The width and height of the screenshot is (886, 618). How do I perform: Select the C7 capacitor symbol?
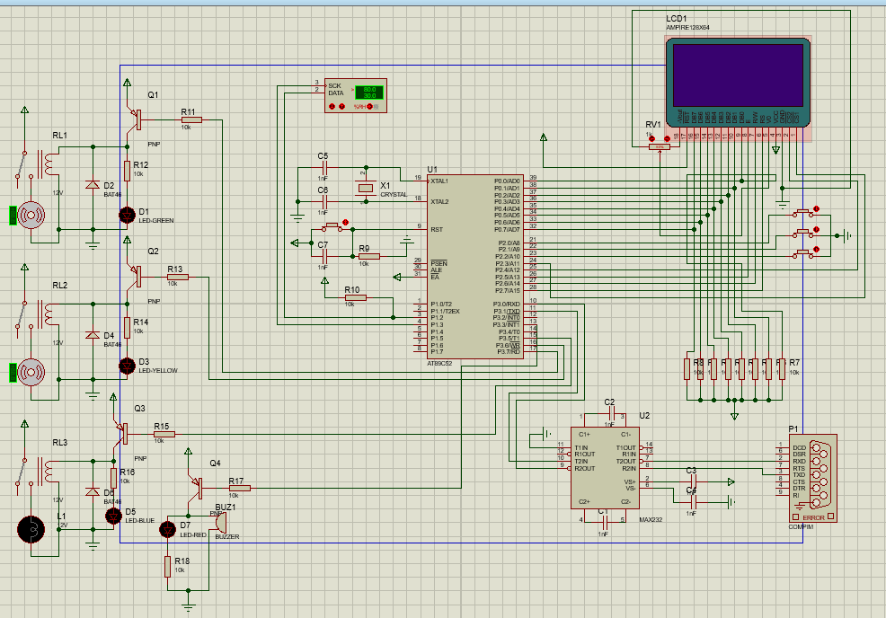pyautogui.click(x=323, y=256)
